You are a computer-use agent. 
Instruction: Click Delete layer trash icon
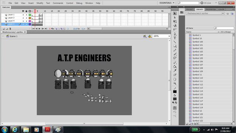10,29
